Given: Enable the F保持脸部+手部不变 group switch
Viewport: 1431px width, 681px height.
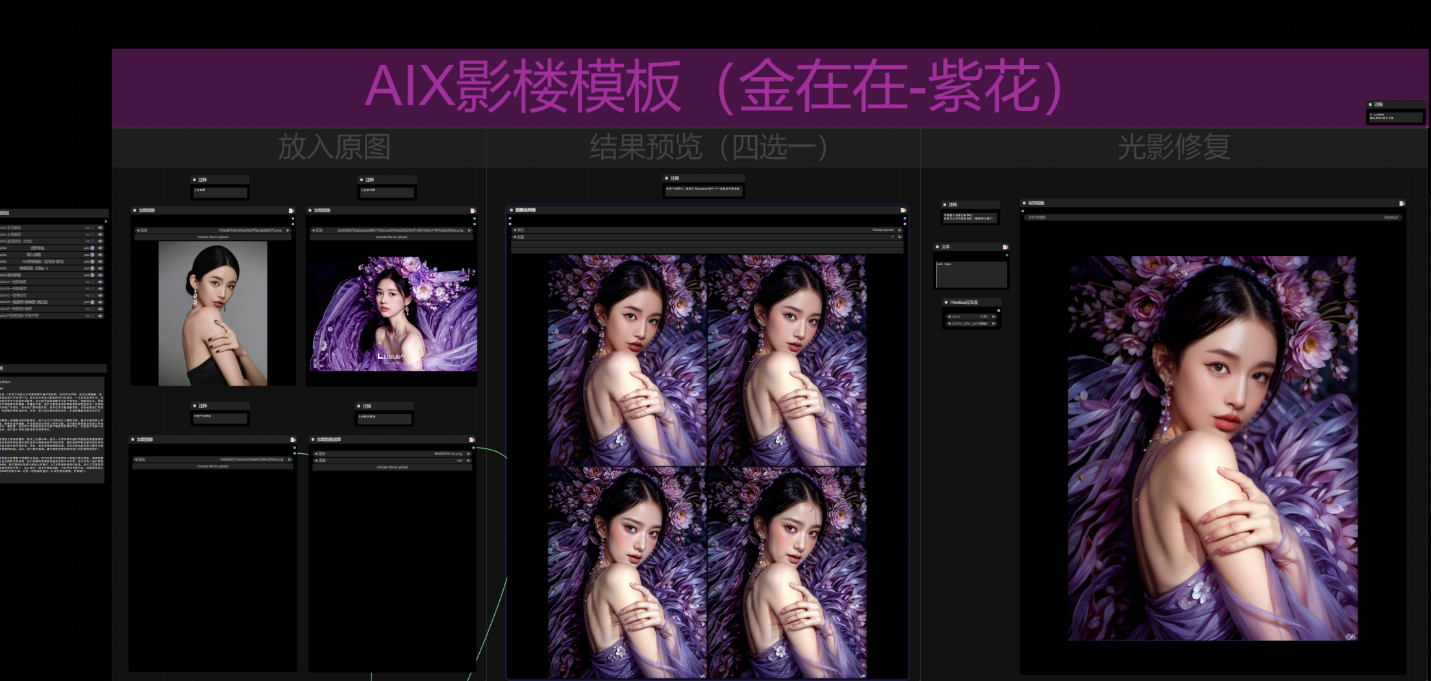Looking at the screenshot, I should click(92, 316).
